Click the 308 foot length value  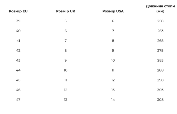pos(160,100)
